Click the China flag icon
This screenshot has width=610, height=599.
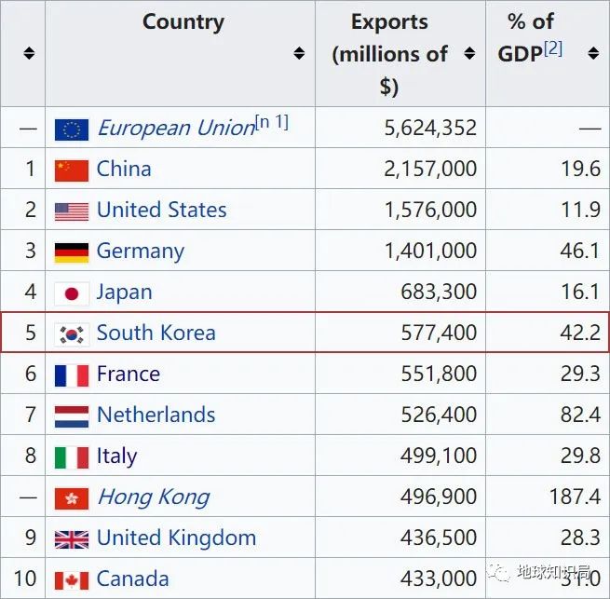(72, 170)
